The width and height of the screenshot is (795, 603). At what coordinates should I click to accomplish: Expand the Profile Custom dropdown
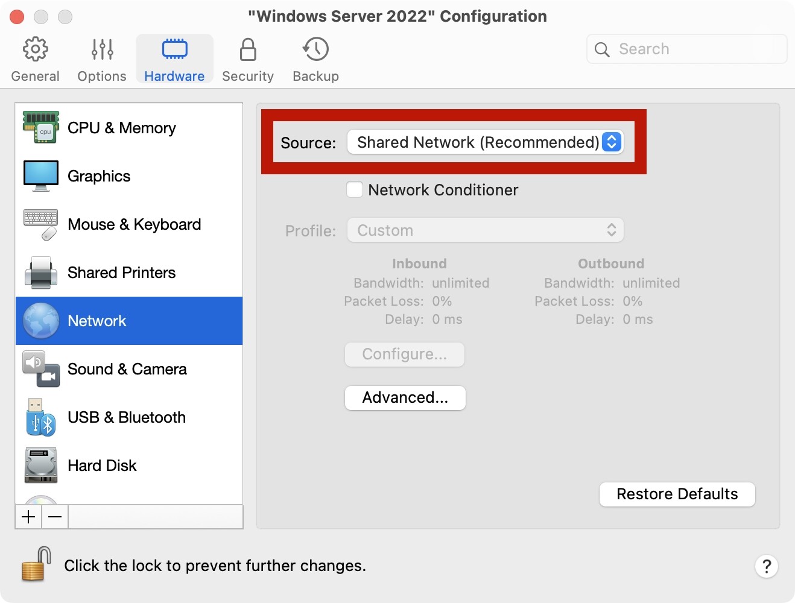(x=485, y=230)
